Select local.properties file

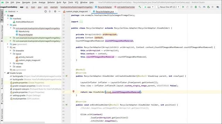pos(19,99)
